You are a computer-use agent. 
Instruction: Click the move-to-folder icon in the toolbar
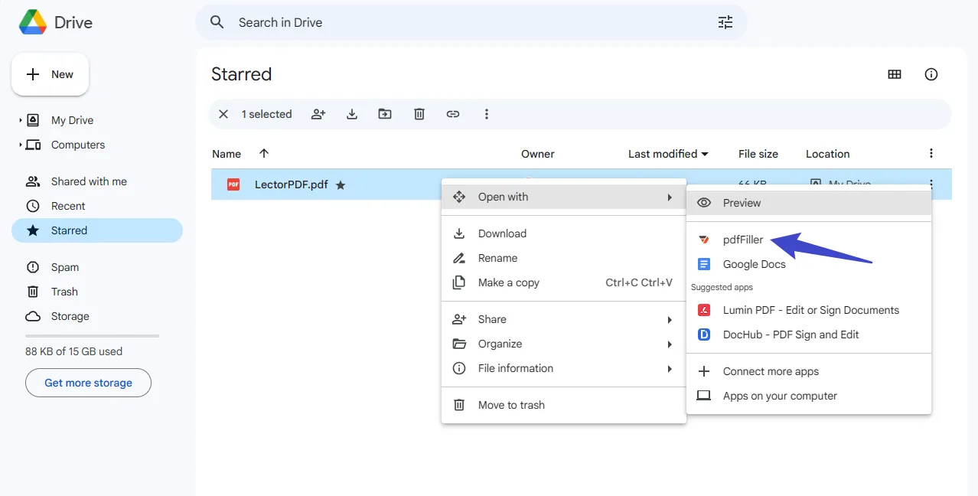(385, 113)
